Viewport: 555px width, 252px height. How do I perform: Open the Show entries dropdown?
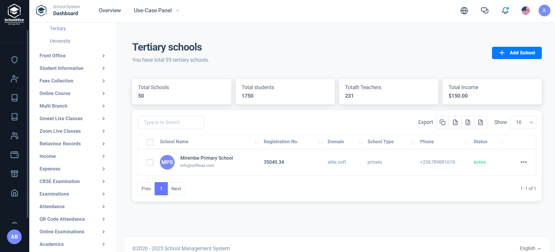point(523,122)
